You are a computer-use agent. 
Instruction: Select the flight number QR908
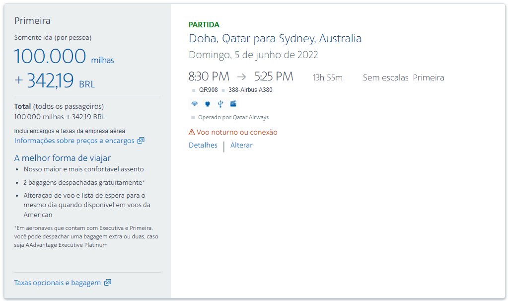tap(209, 90)
